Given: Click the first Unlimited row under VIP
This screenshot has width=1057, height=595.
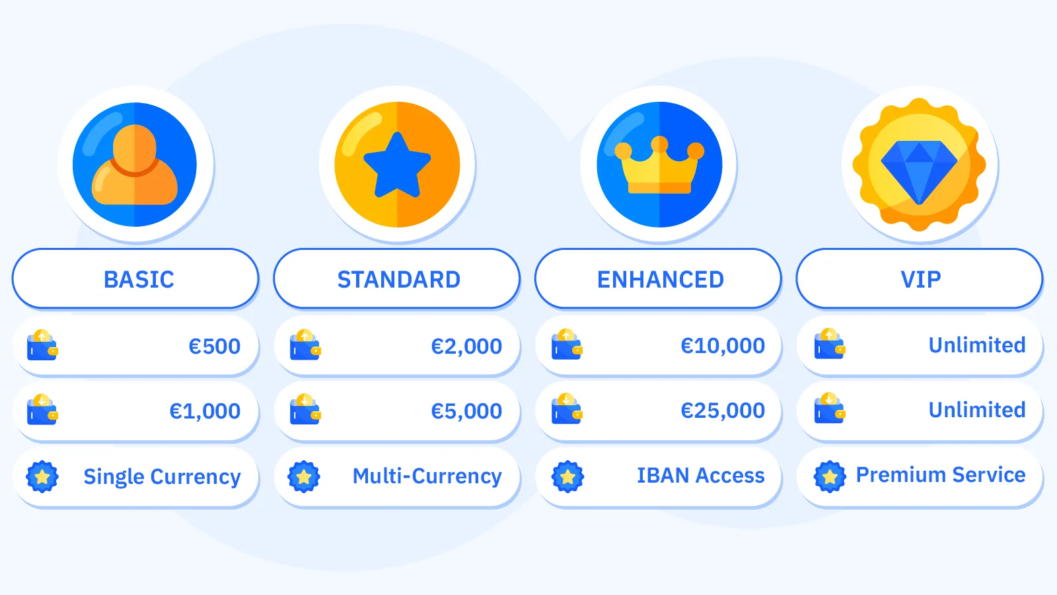Looking at the screenshot, I should (920, 346).
